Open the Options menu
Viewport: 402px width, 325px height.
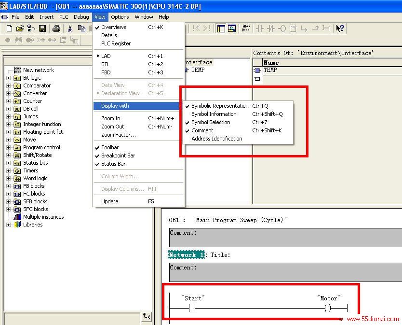pyautogui.click(x=120, y=17)
